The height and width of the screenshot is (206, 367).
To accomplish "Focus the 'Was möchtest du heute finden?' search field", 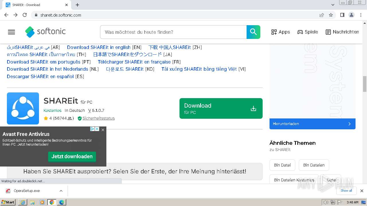I will pyautogui.click(x=173, y=32).
